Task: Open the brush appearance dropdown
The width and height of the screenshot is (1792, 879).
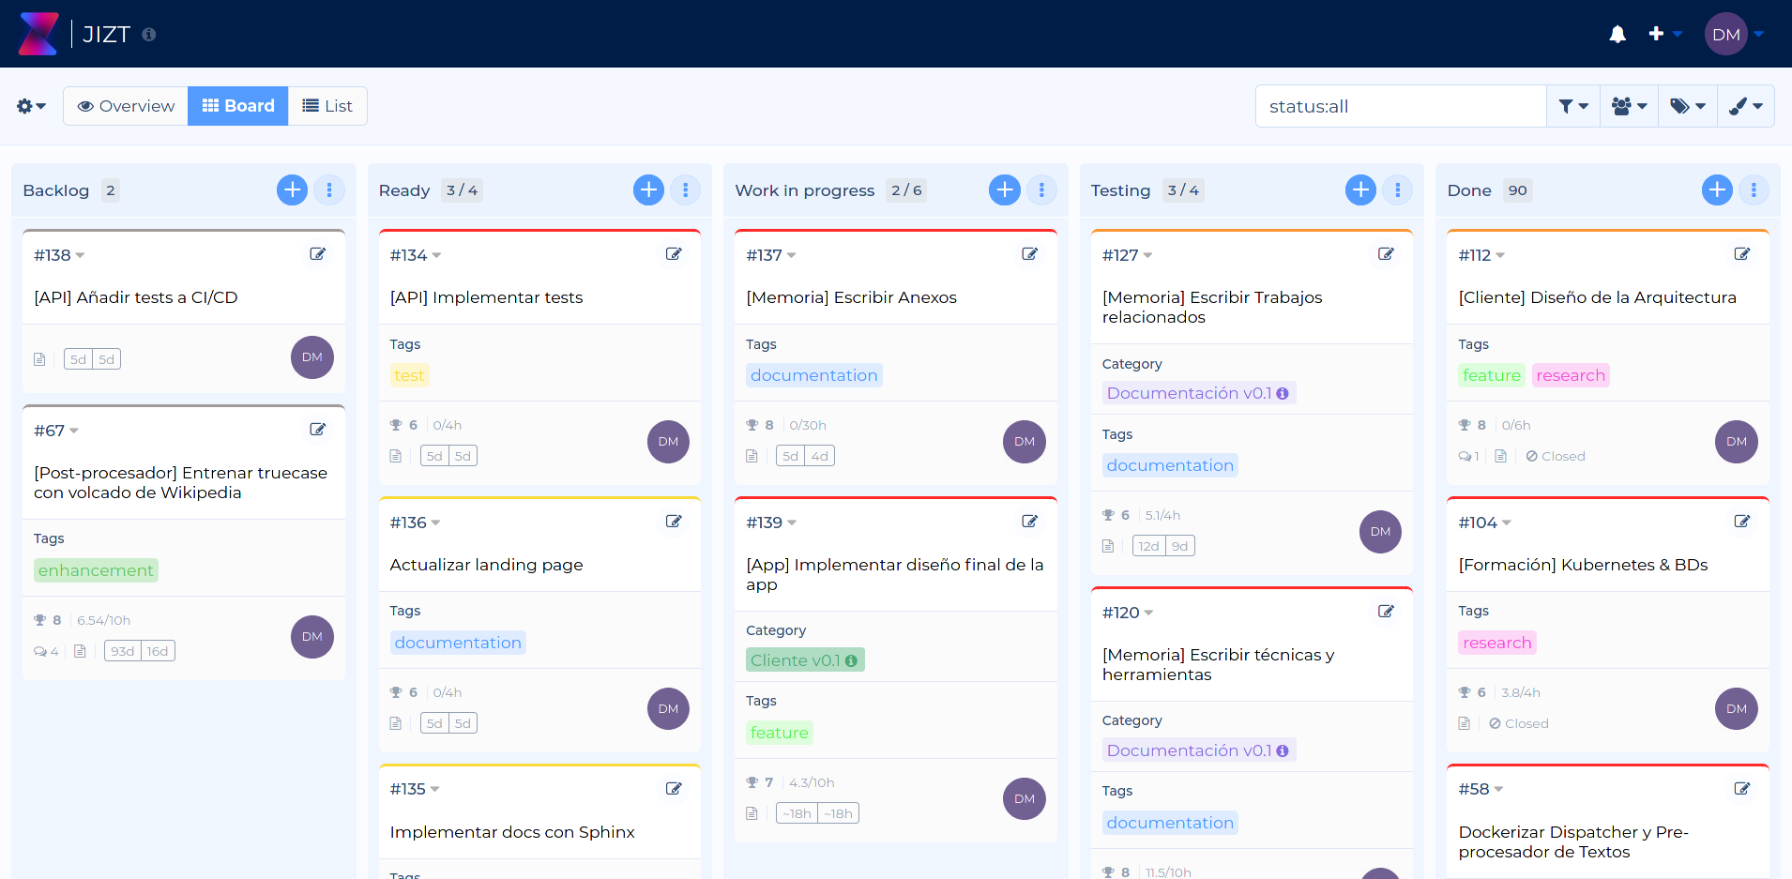Action: (x=1746, y=106)
